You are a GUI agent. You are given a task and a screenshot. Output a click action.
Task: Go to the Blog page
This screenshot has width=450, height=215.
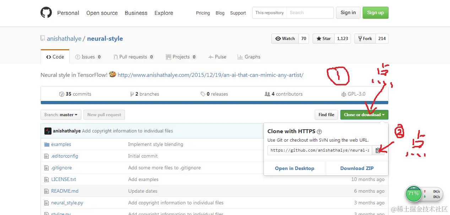(220, 13)
